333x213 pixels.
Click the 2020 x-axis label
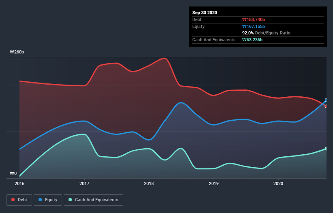[x=278, y=183]
